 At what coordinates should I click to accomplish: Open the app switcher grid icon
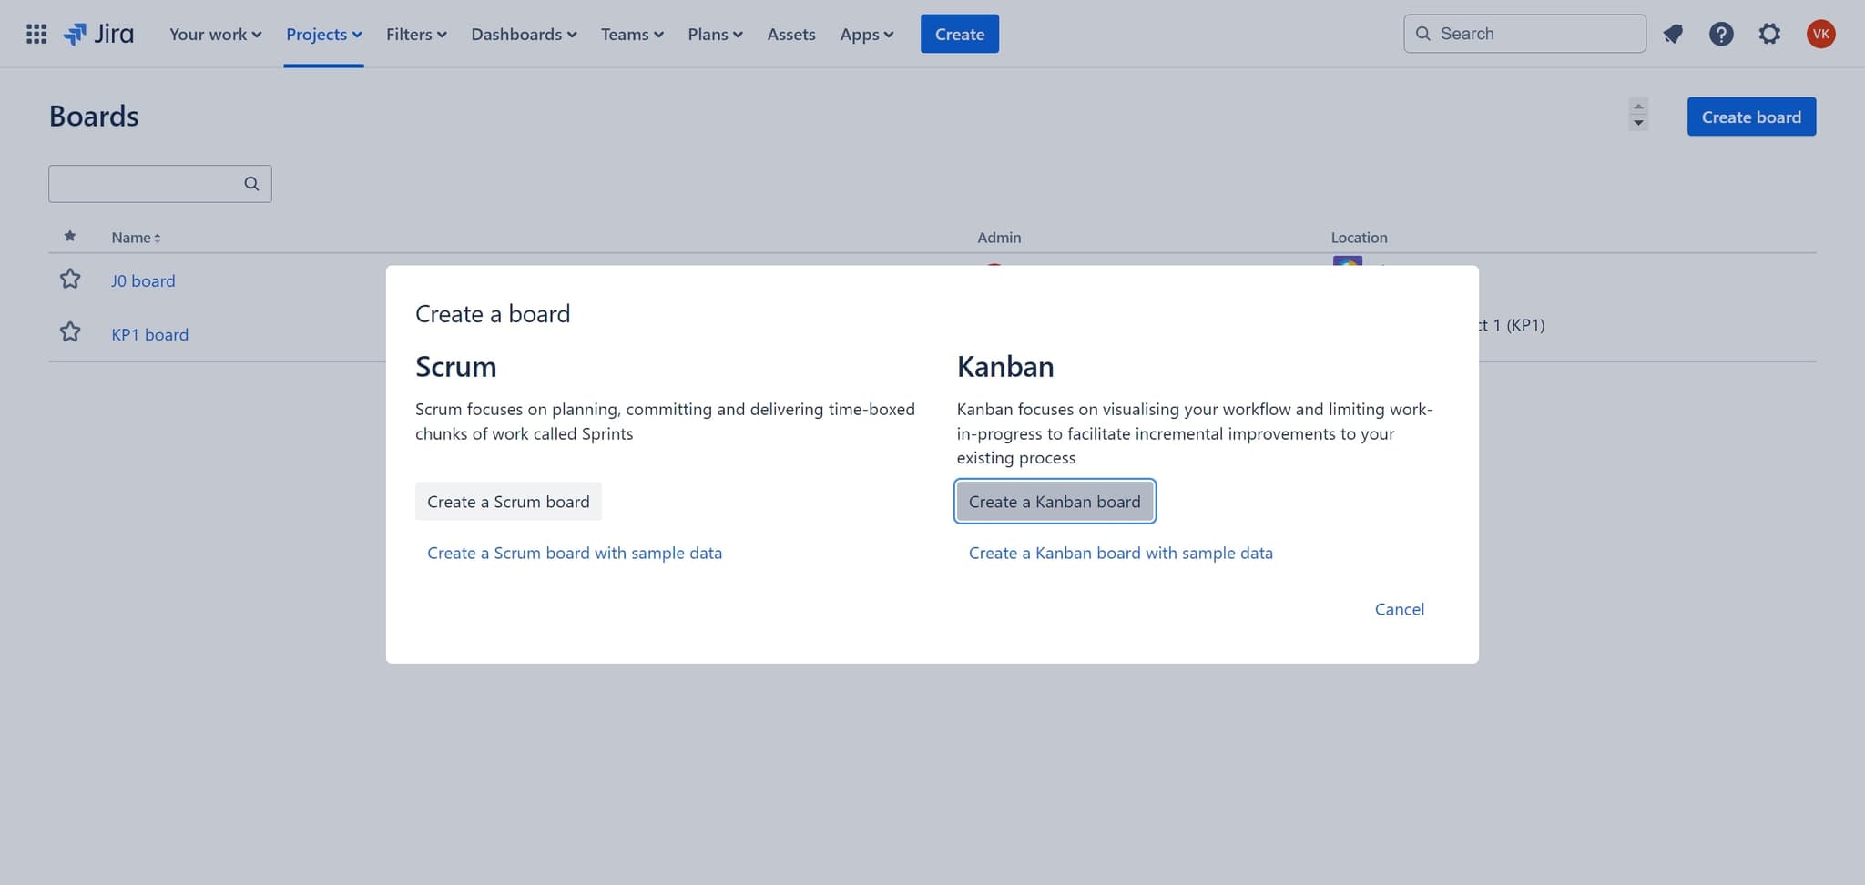click(x=36, y=34)
